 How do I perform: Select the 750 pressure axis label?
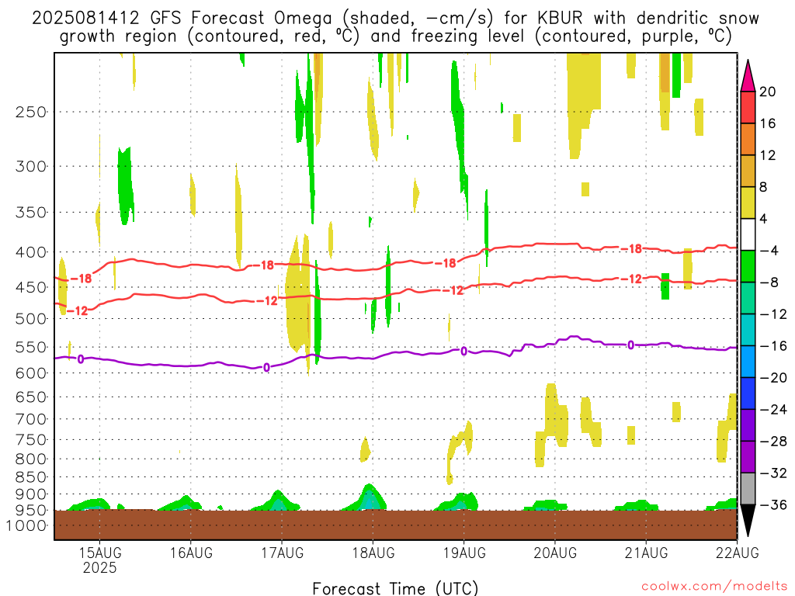[x=31, y=440]
